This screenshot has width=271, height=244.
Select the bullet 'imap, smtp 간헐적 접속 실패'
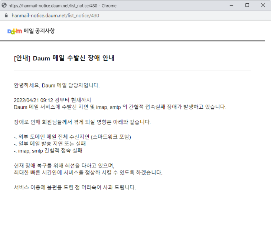tap(48, 151)
